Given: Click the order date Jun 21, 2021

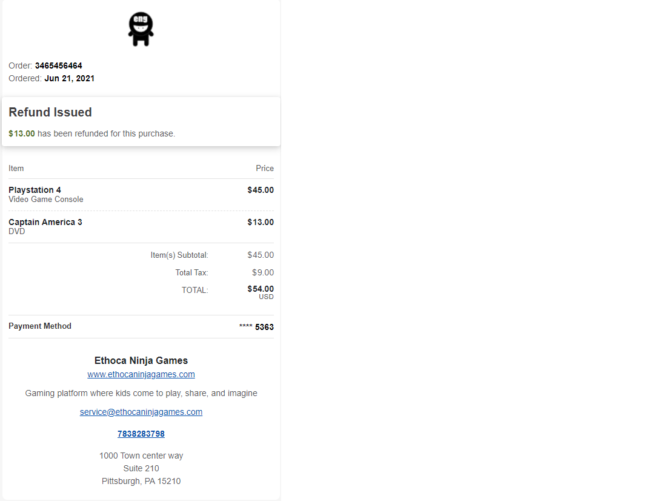Looking at the screenshot, I should pyautogui.click(x=70, y=78).
